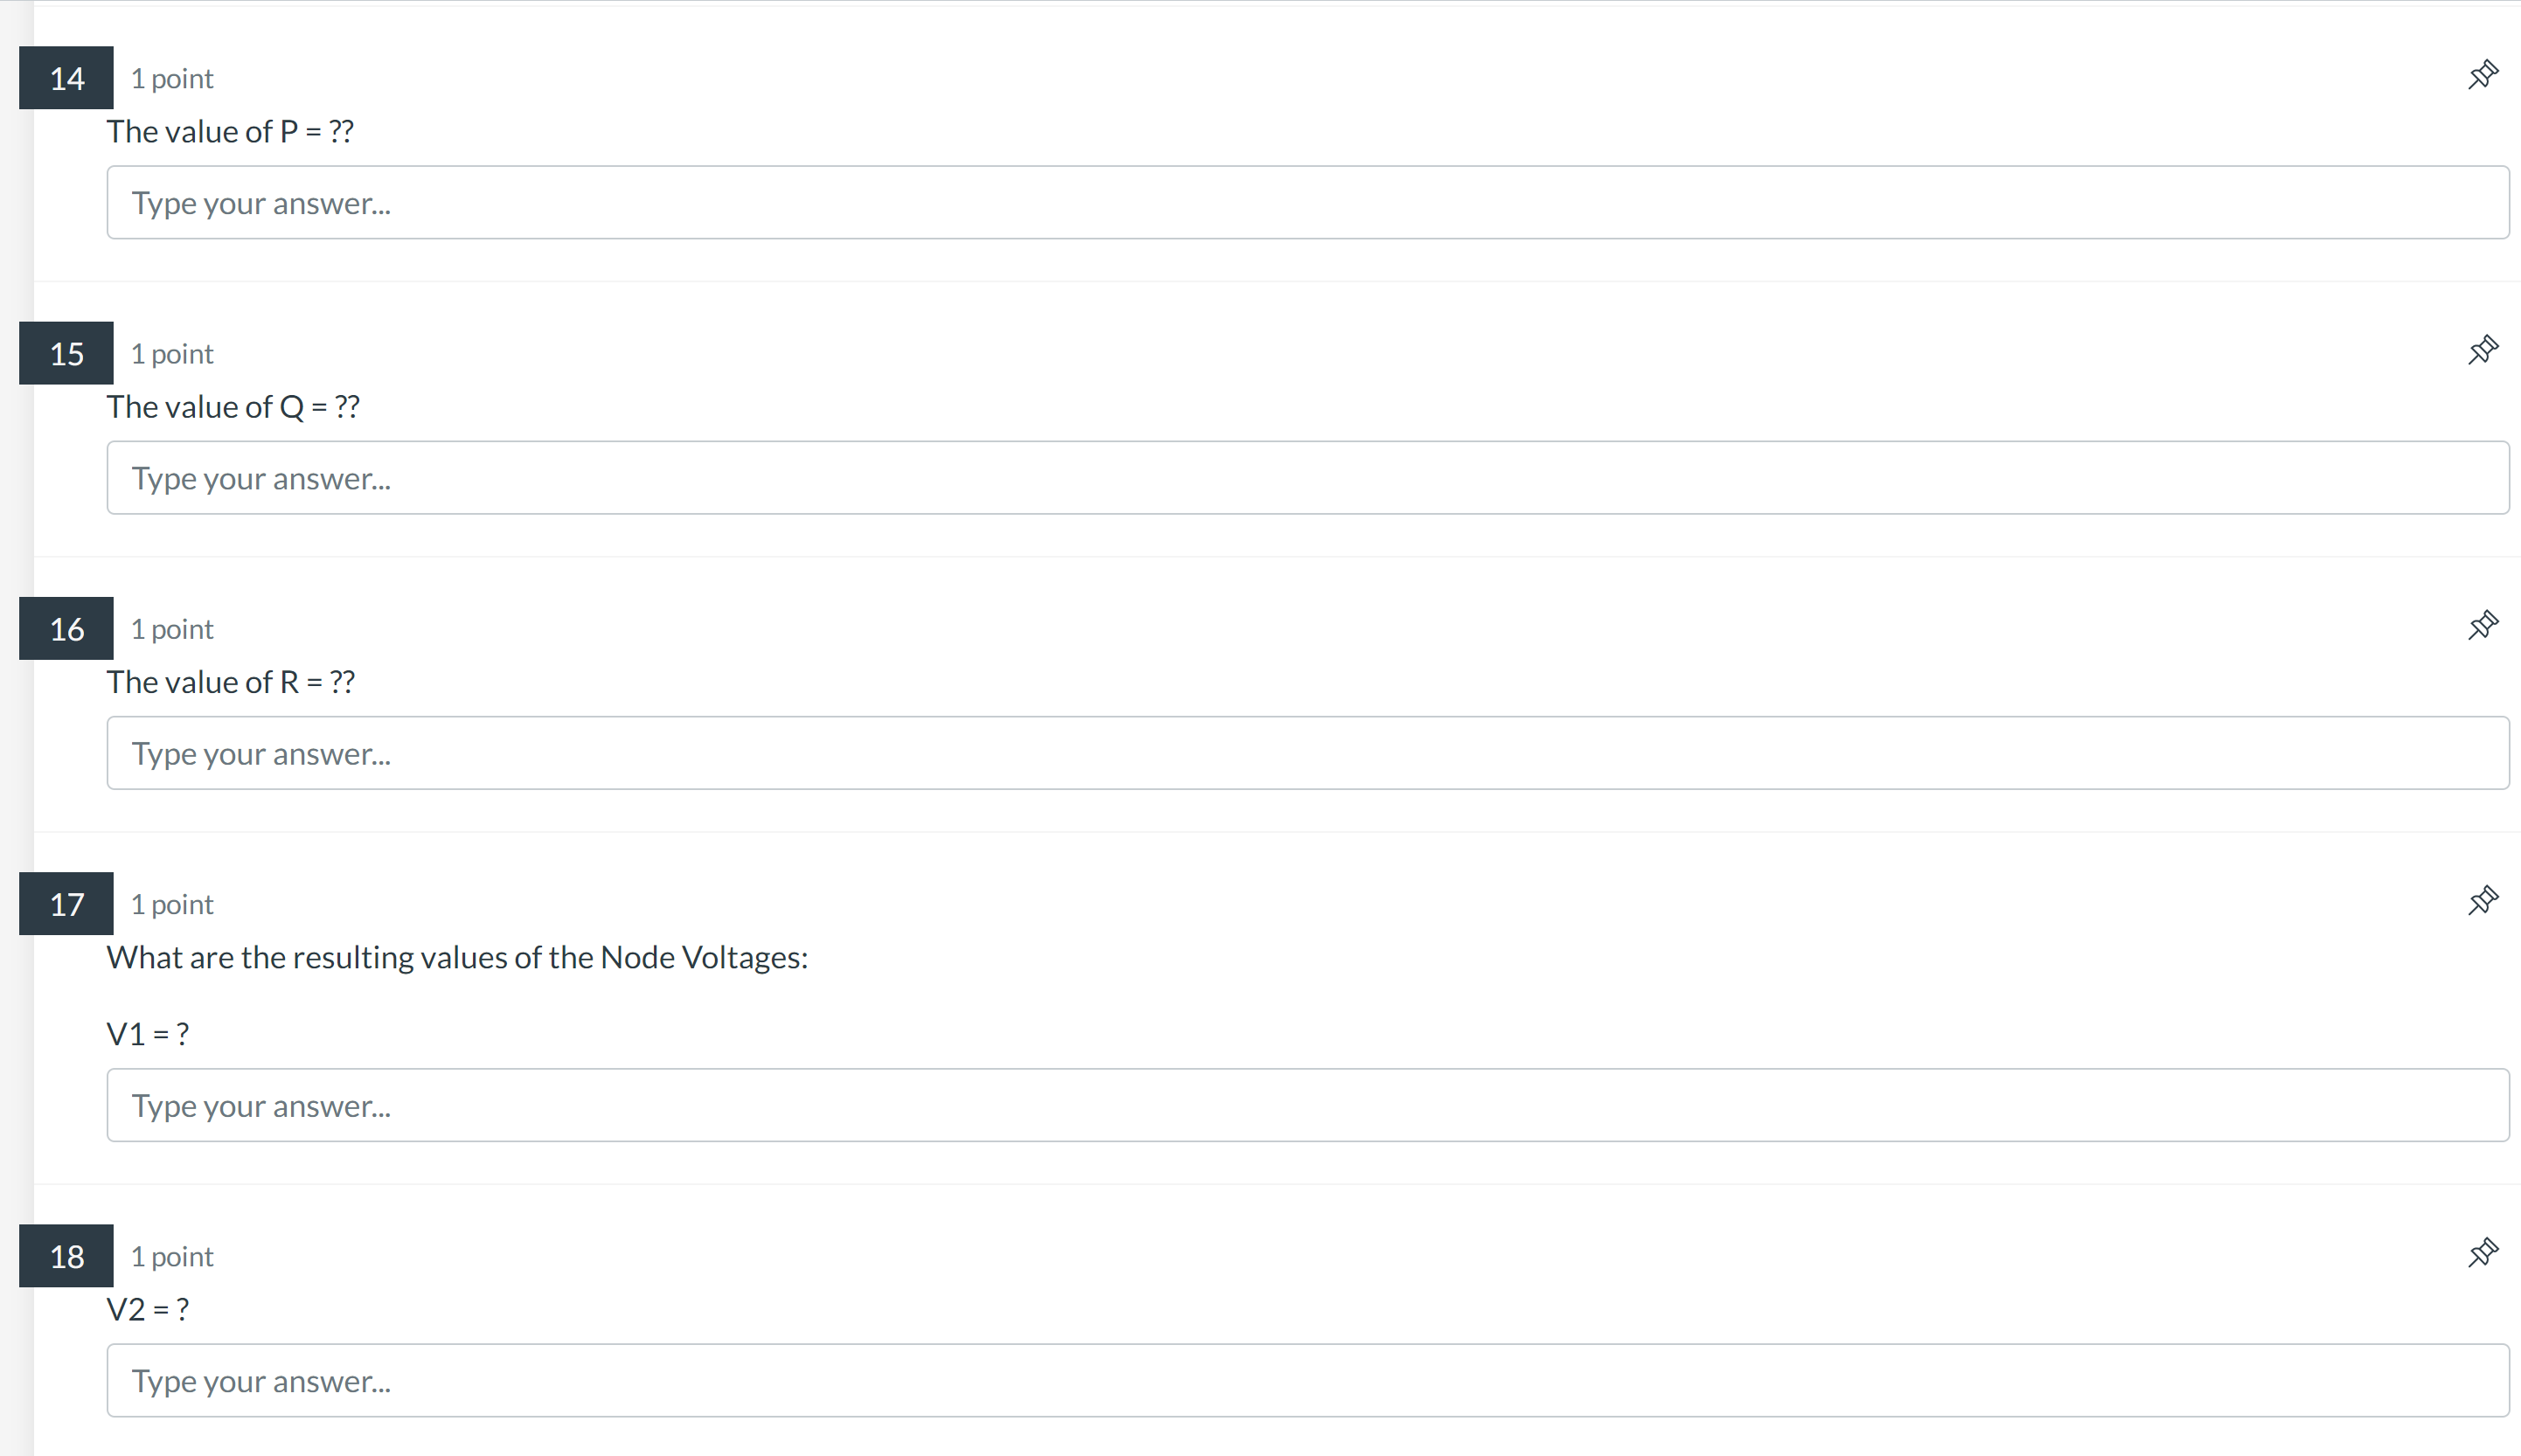This screenshot has height=1456, width=2521.
Task: Select question number 18 badge
Action: [x=66, y=1256]
